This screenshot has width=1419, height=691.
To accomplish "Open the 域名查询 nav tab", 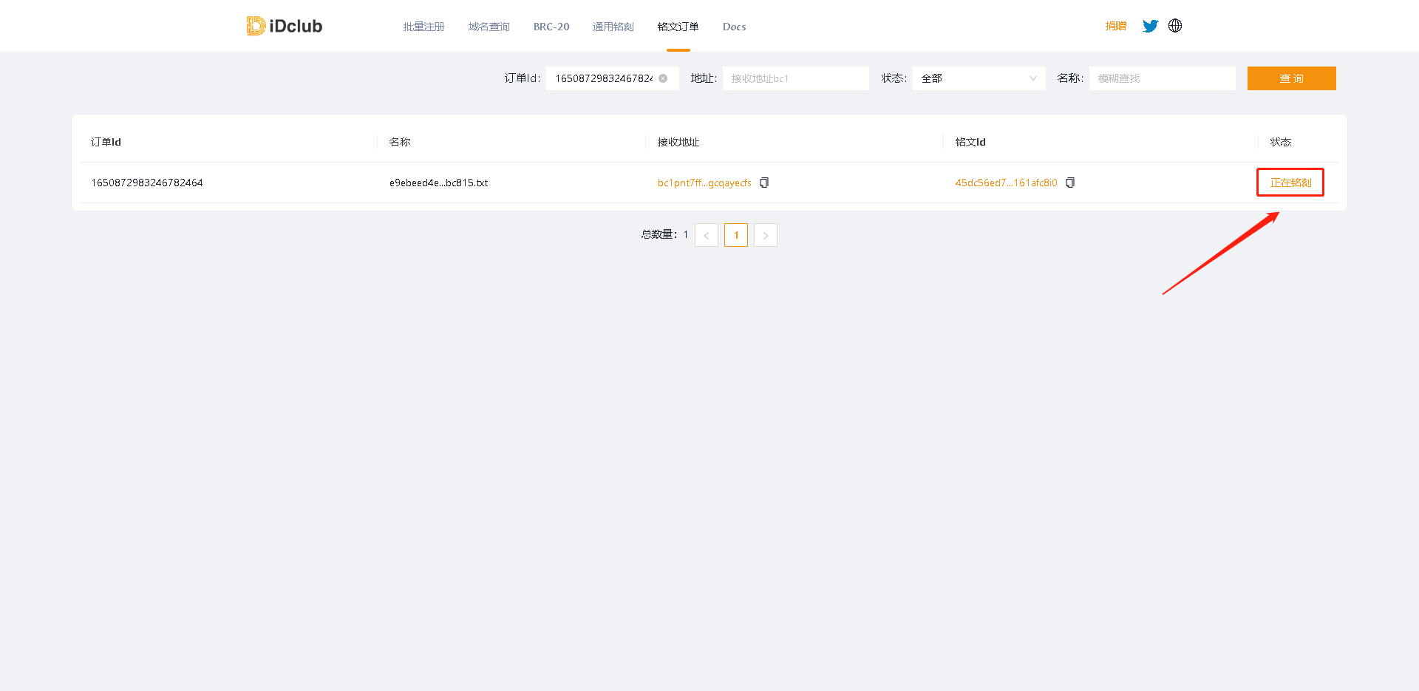I will [x=489, y=27].
